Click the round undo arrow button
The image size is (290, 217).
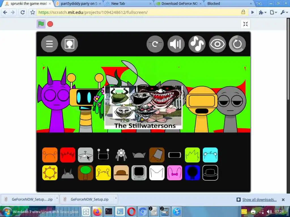(x=155, y=44)
